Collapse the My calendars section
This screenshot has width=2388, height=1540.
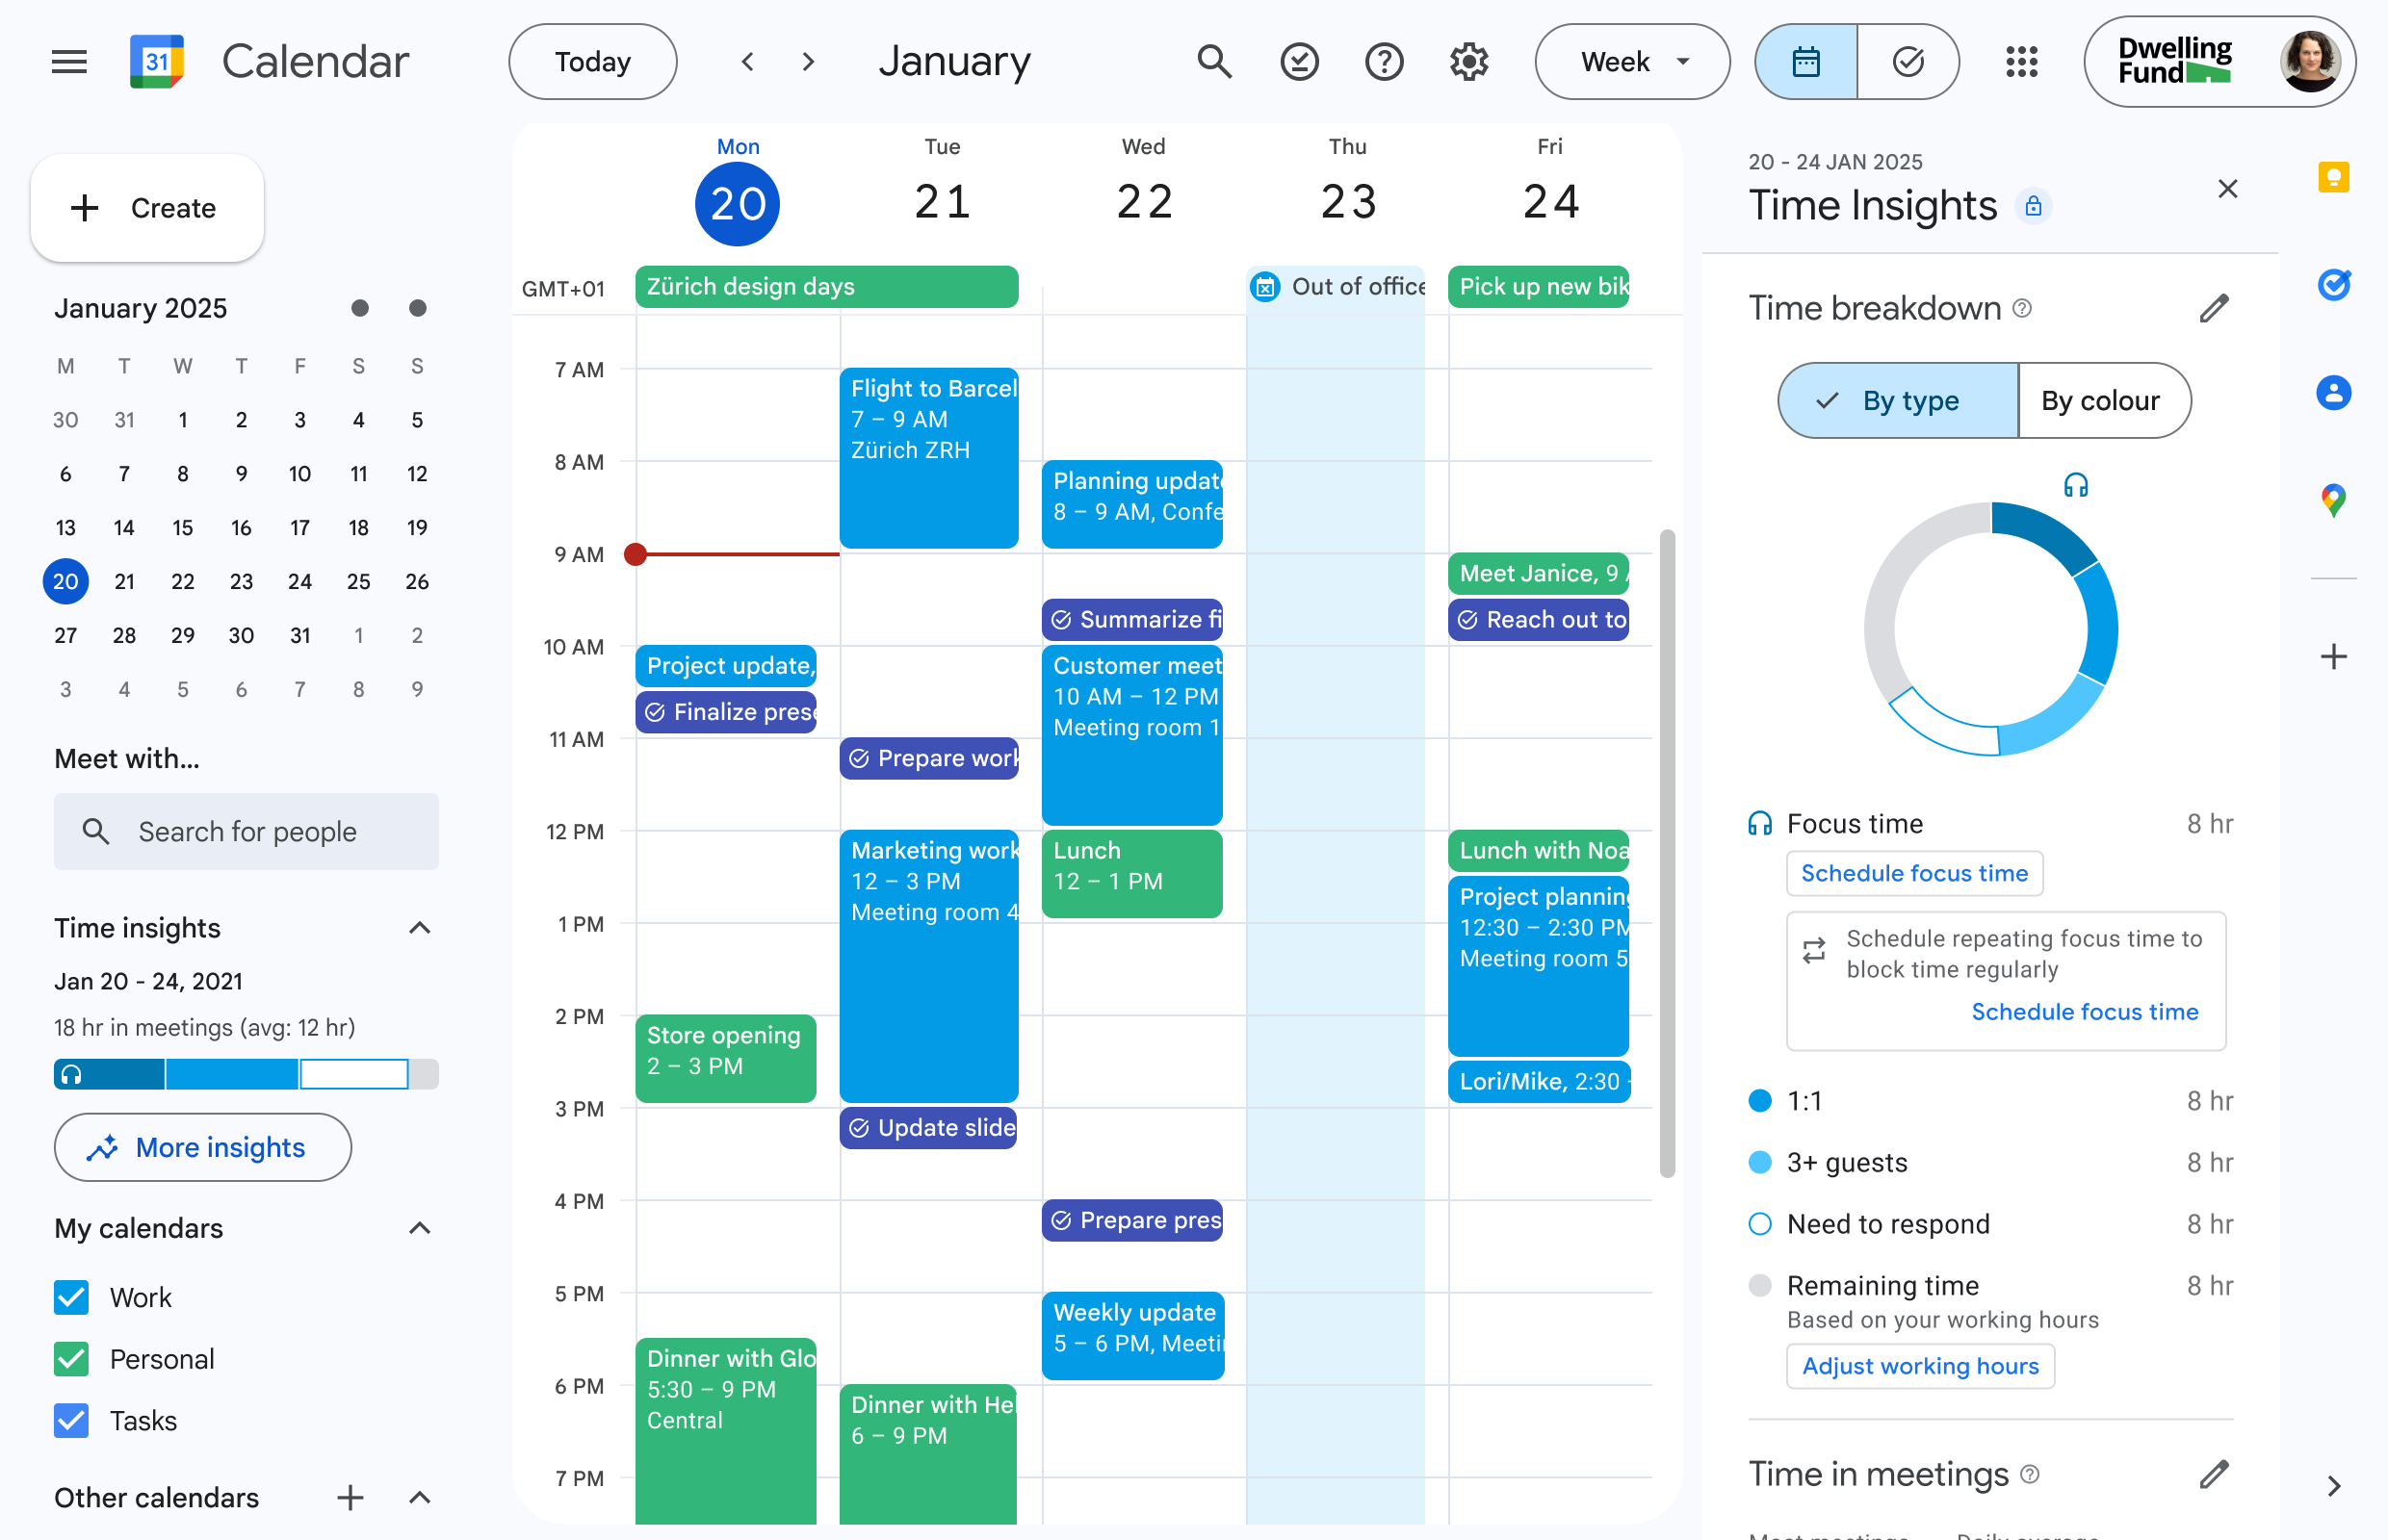coord(419,1228)
